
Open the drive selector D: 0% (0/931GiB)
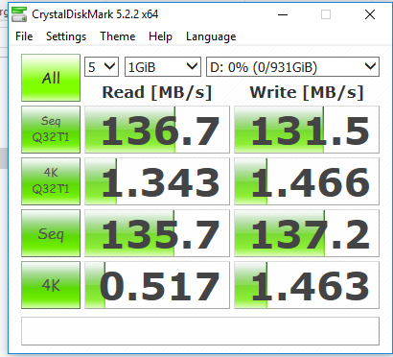click(292, 67)
